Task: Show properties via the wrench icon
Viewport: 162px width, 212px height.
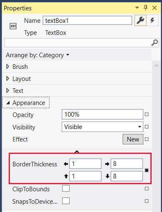Action: 140,20
